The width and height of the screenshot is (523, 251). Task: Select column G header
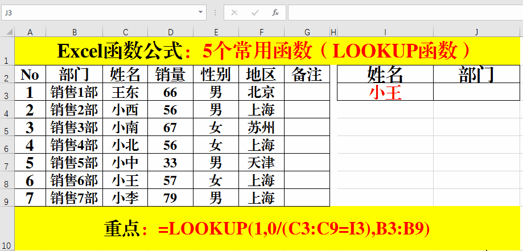(x=307, y=32)
